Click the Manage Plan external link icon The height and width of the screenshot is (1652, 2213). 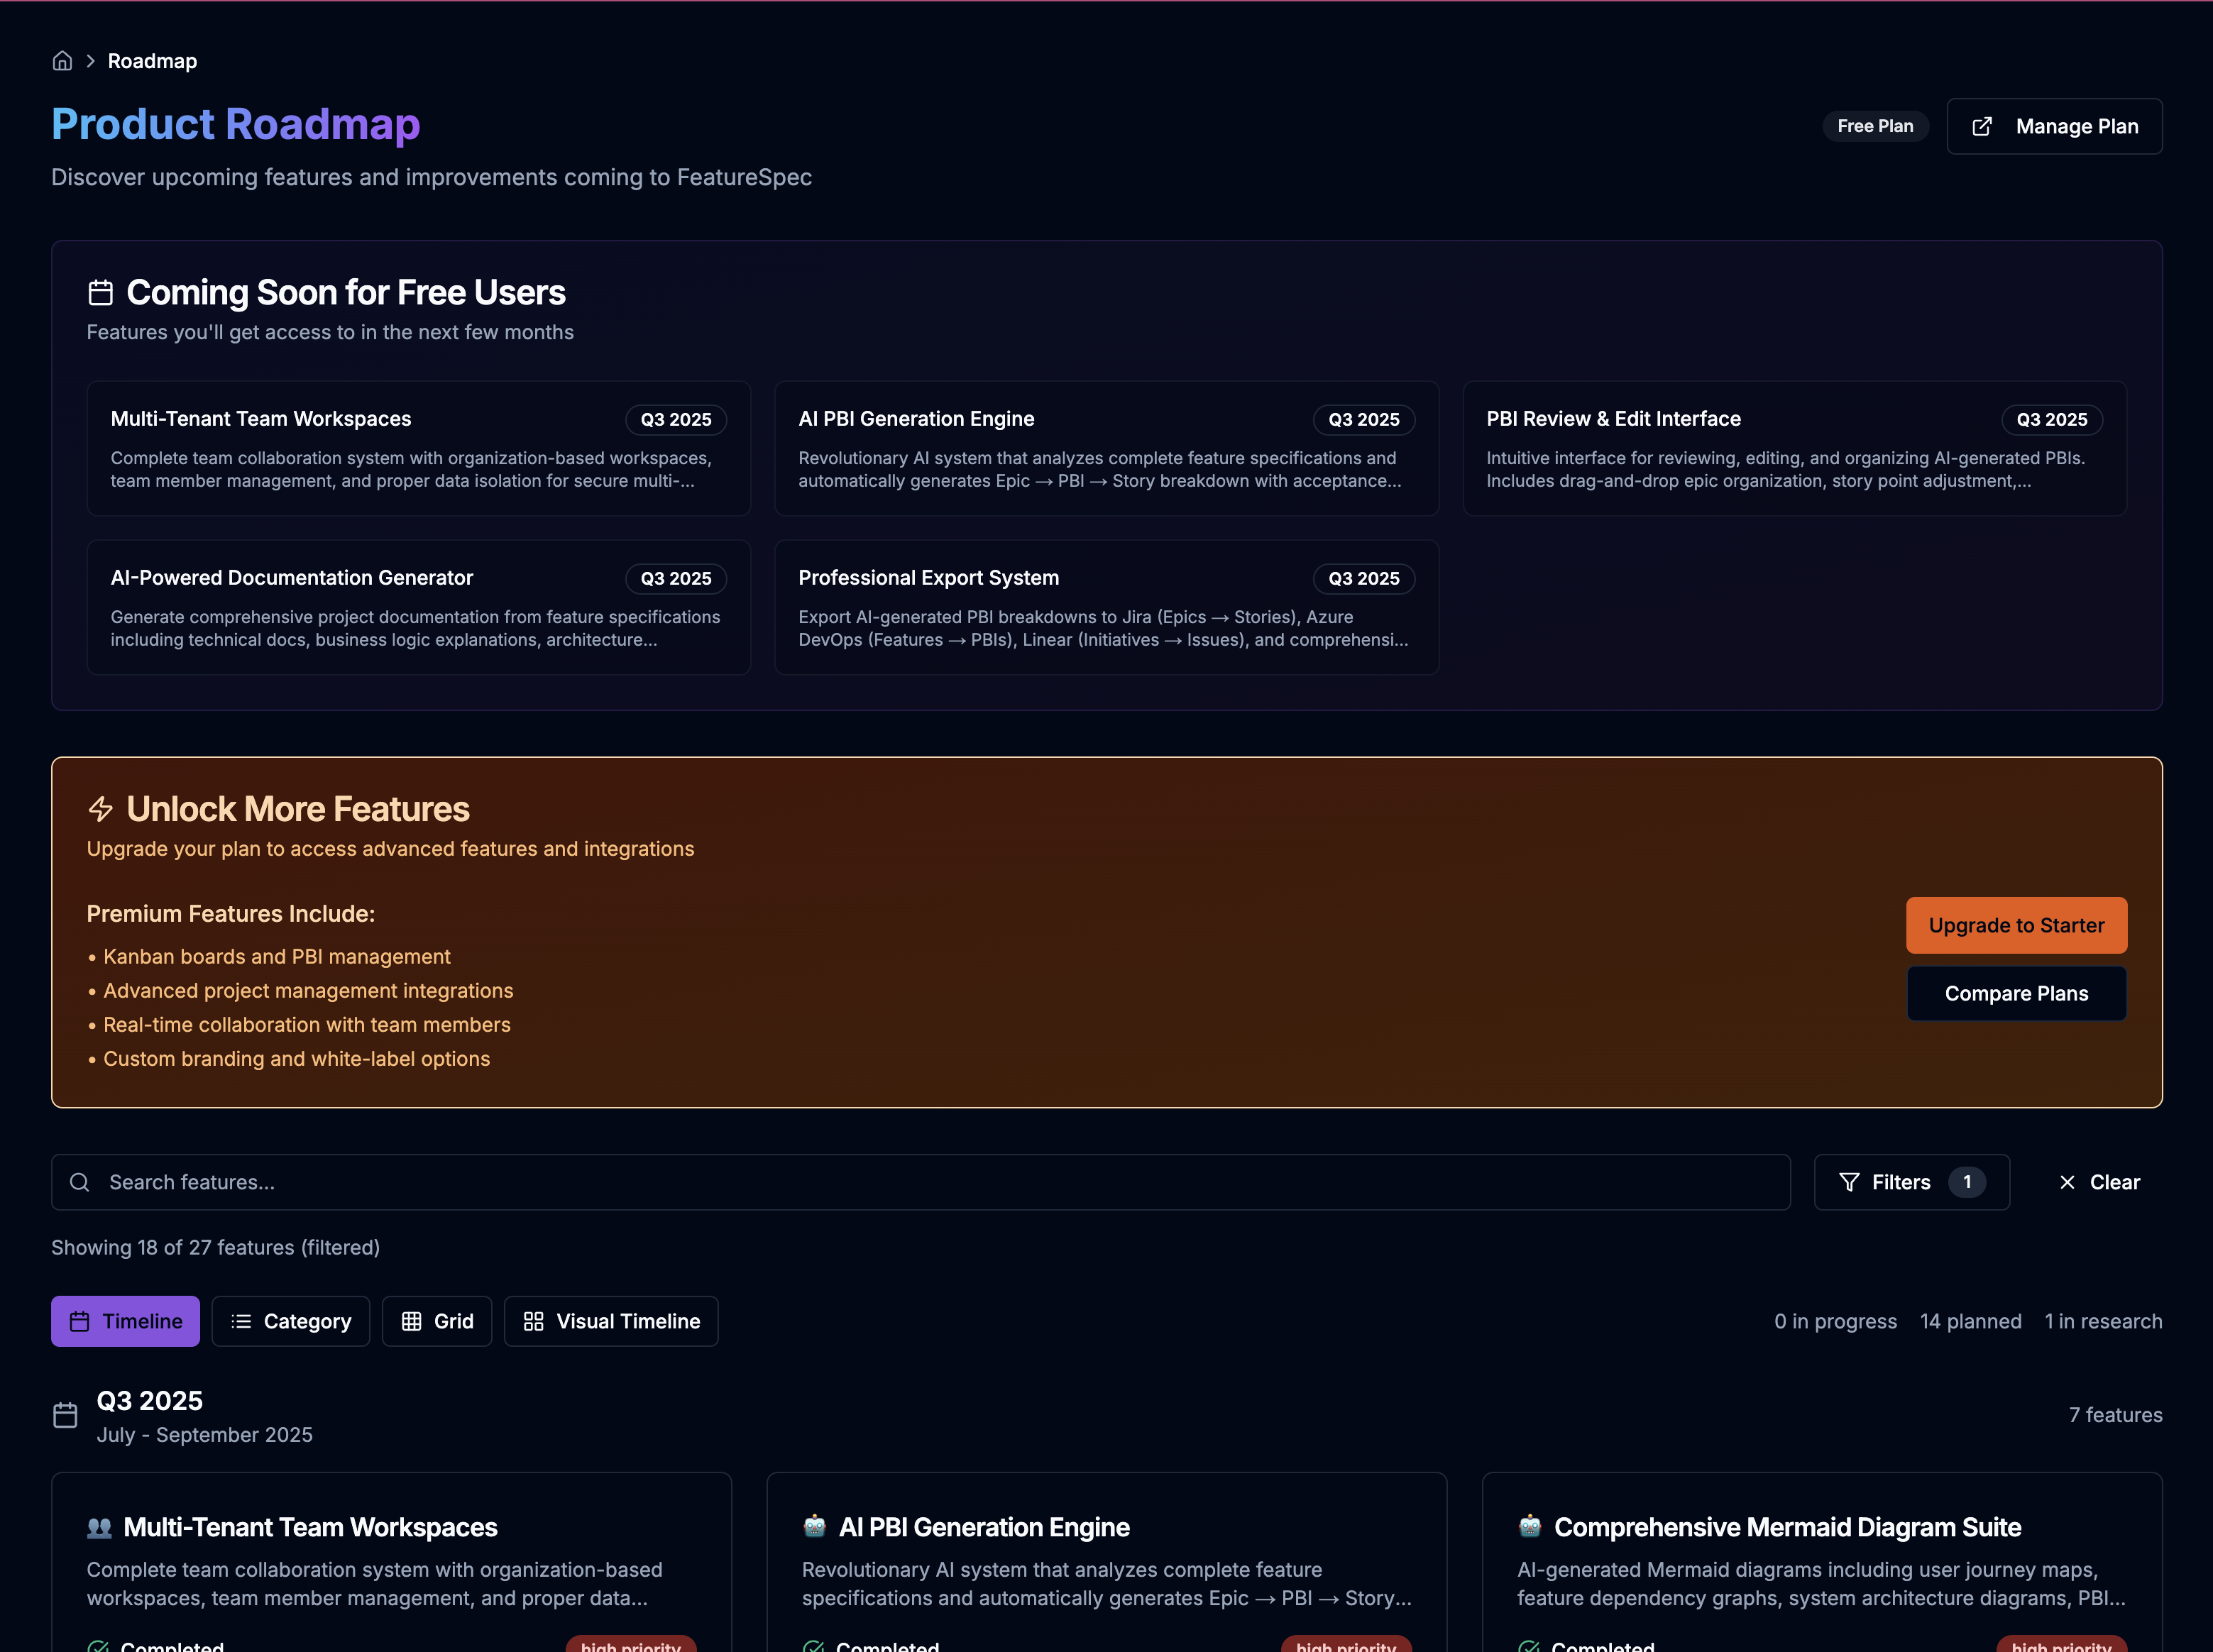(1981, 127)
